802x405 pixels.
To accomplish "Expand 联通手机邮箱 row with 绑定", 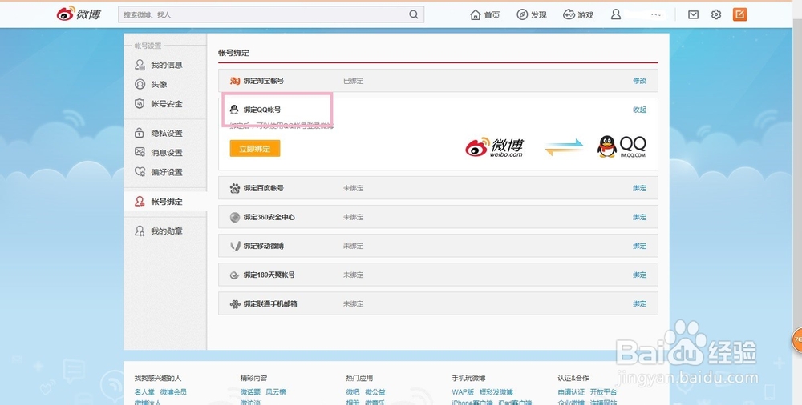I will [639, 303].
